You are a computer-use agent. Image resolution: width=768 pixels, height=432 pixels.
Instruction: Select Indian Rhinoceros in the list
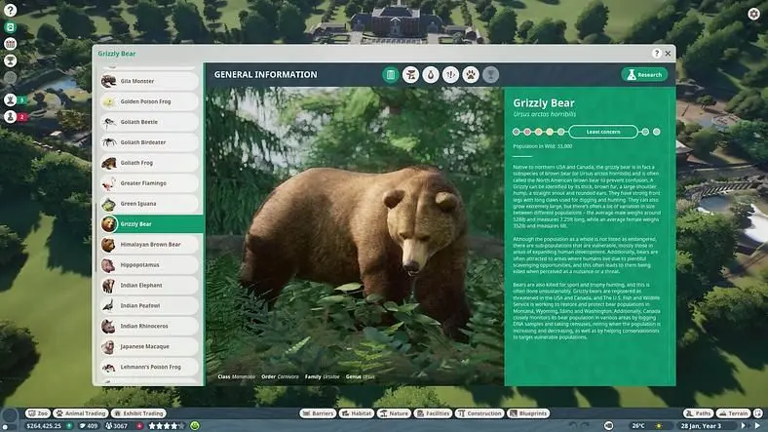click(x=149, y=326)
